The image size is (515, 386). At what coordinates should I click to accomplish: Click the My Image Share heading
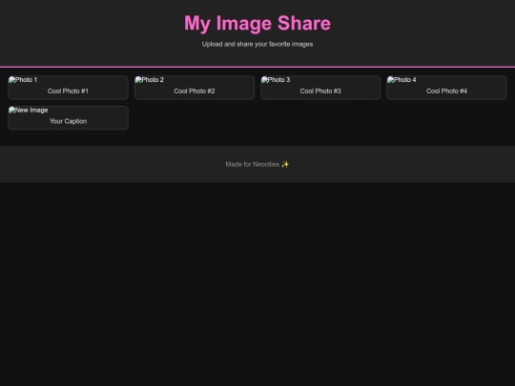(x=257, y=23)
